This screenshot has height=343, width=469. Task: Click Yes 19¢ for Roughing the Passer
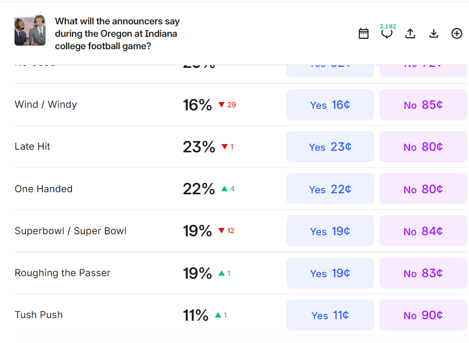click(330, 273)
